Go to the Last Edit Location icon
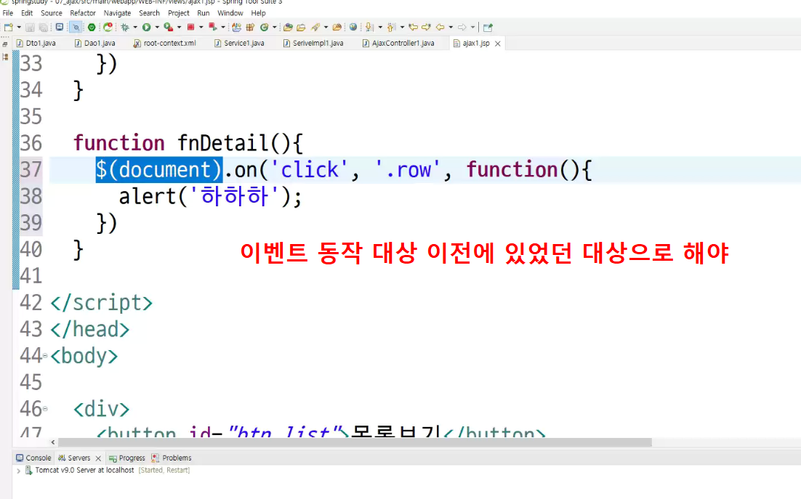801x499 pixels. (x=414, y=27)
